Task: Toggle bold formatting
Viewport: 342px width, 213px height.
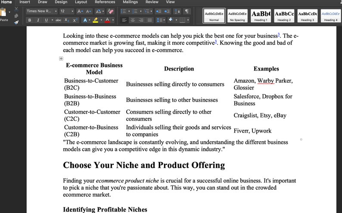Action: click(x=30, y=20)
